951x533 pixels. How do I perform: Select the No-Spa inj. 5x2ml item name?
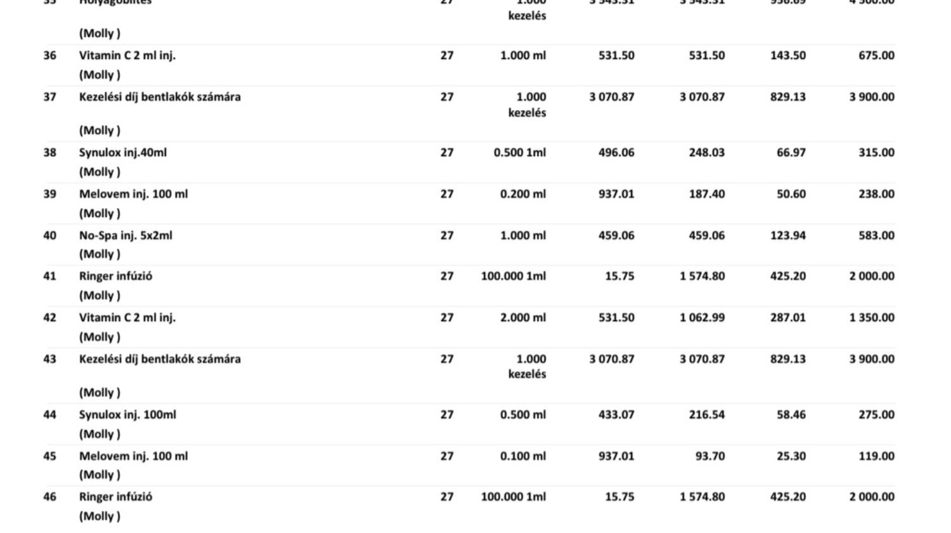126,235
